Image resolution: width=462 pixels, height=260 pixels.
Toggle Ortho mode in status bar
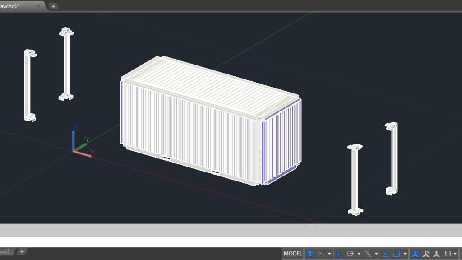click(340, 254)
